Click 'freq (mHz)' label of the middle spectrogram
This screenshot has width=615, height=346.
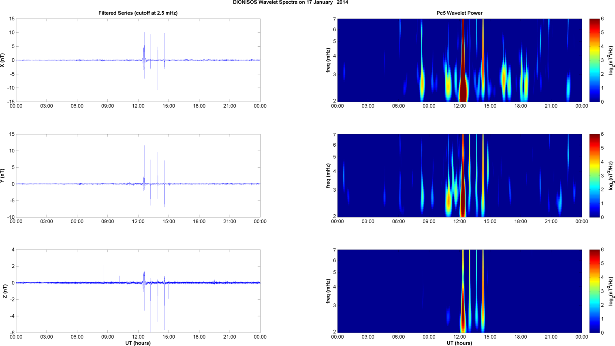point(328,175)
